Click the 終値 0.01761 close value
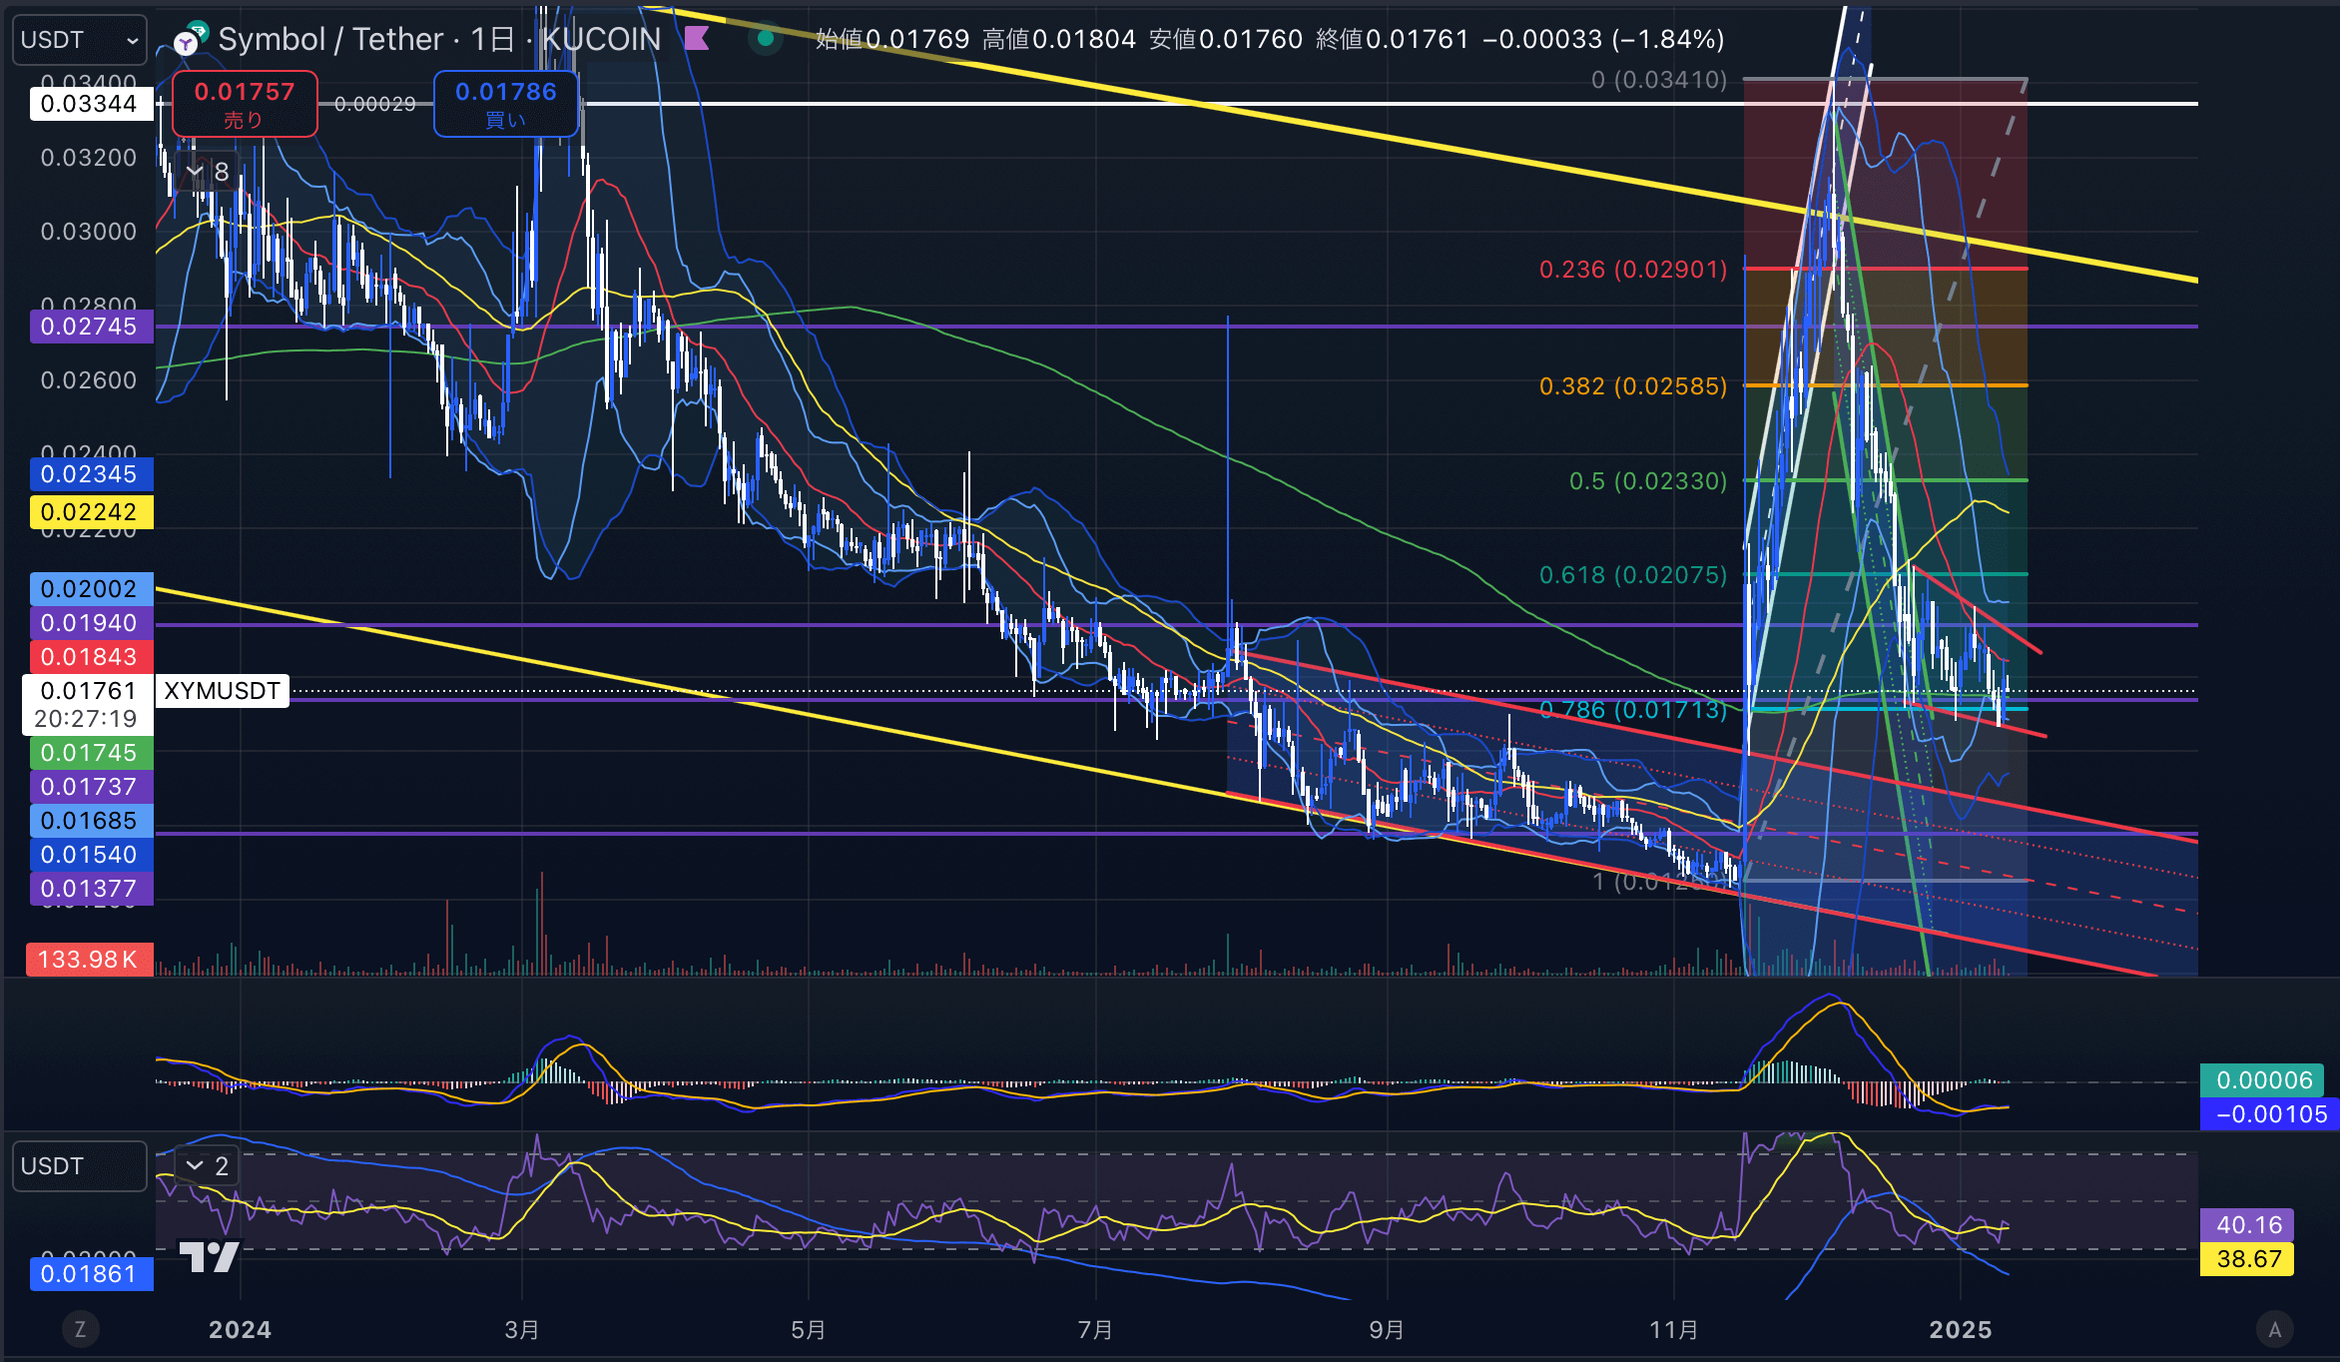Viewport: 2340px width, 1362px height. click(1393, 39)
